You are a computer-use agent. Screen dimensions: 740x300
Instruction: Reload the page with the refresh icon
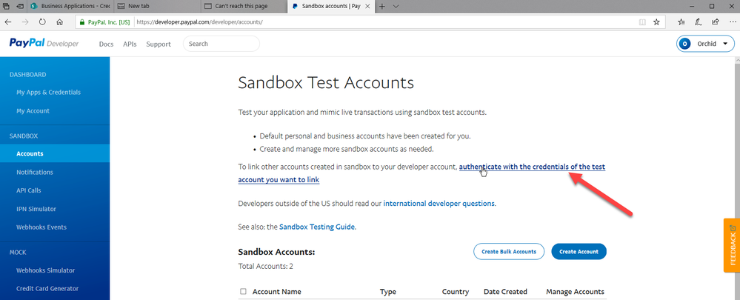coord(42,21)
